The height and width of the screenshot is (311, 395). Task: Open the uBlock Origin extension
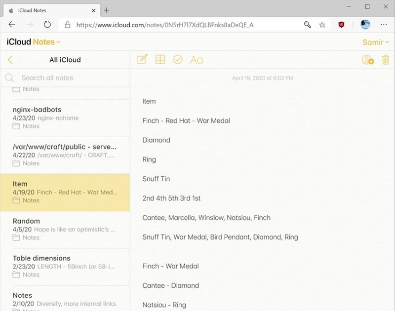(341, 24)
